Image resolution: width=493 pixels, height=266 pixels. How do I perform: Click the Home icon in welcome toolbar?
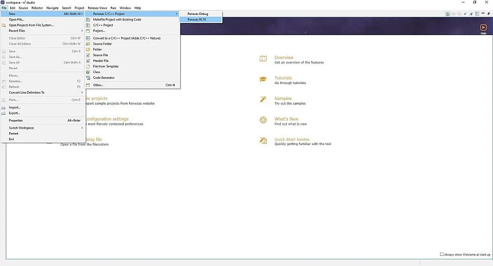(x=448, y=14)
